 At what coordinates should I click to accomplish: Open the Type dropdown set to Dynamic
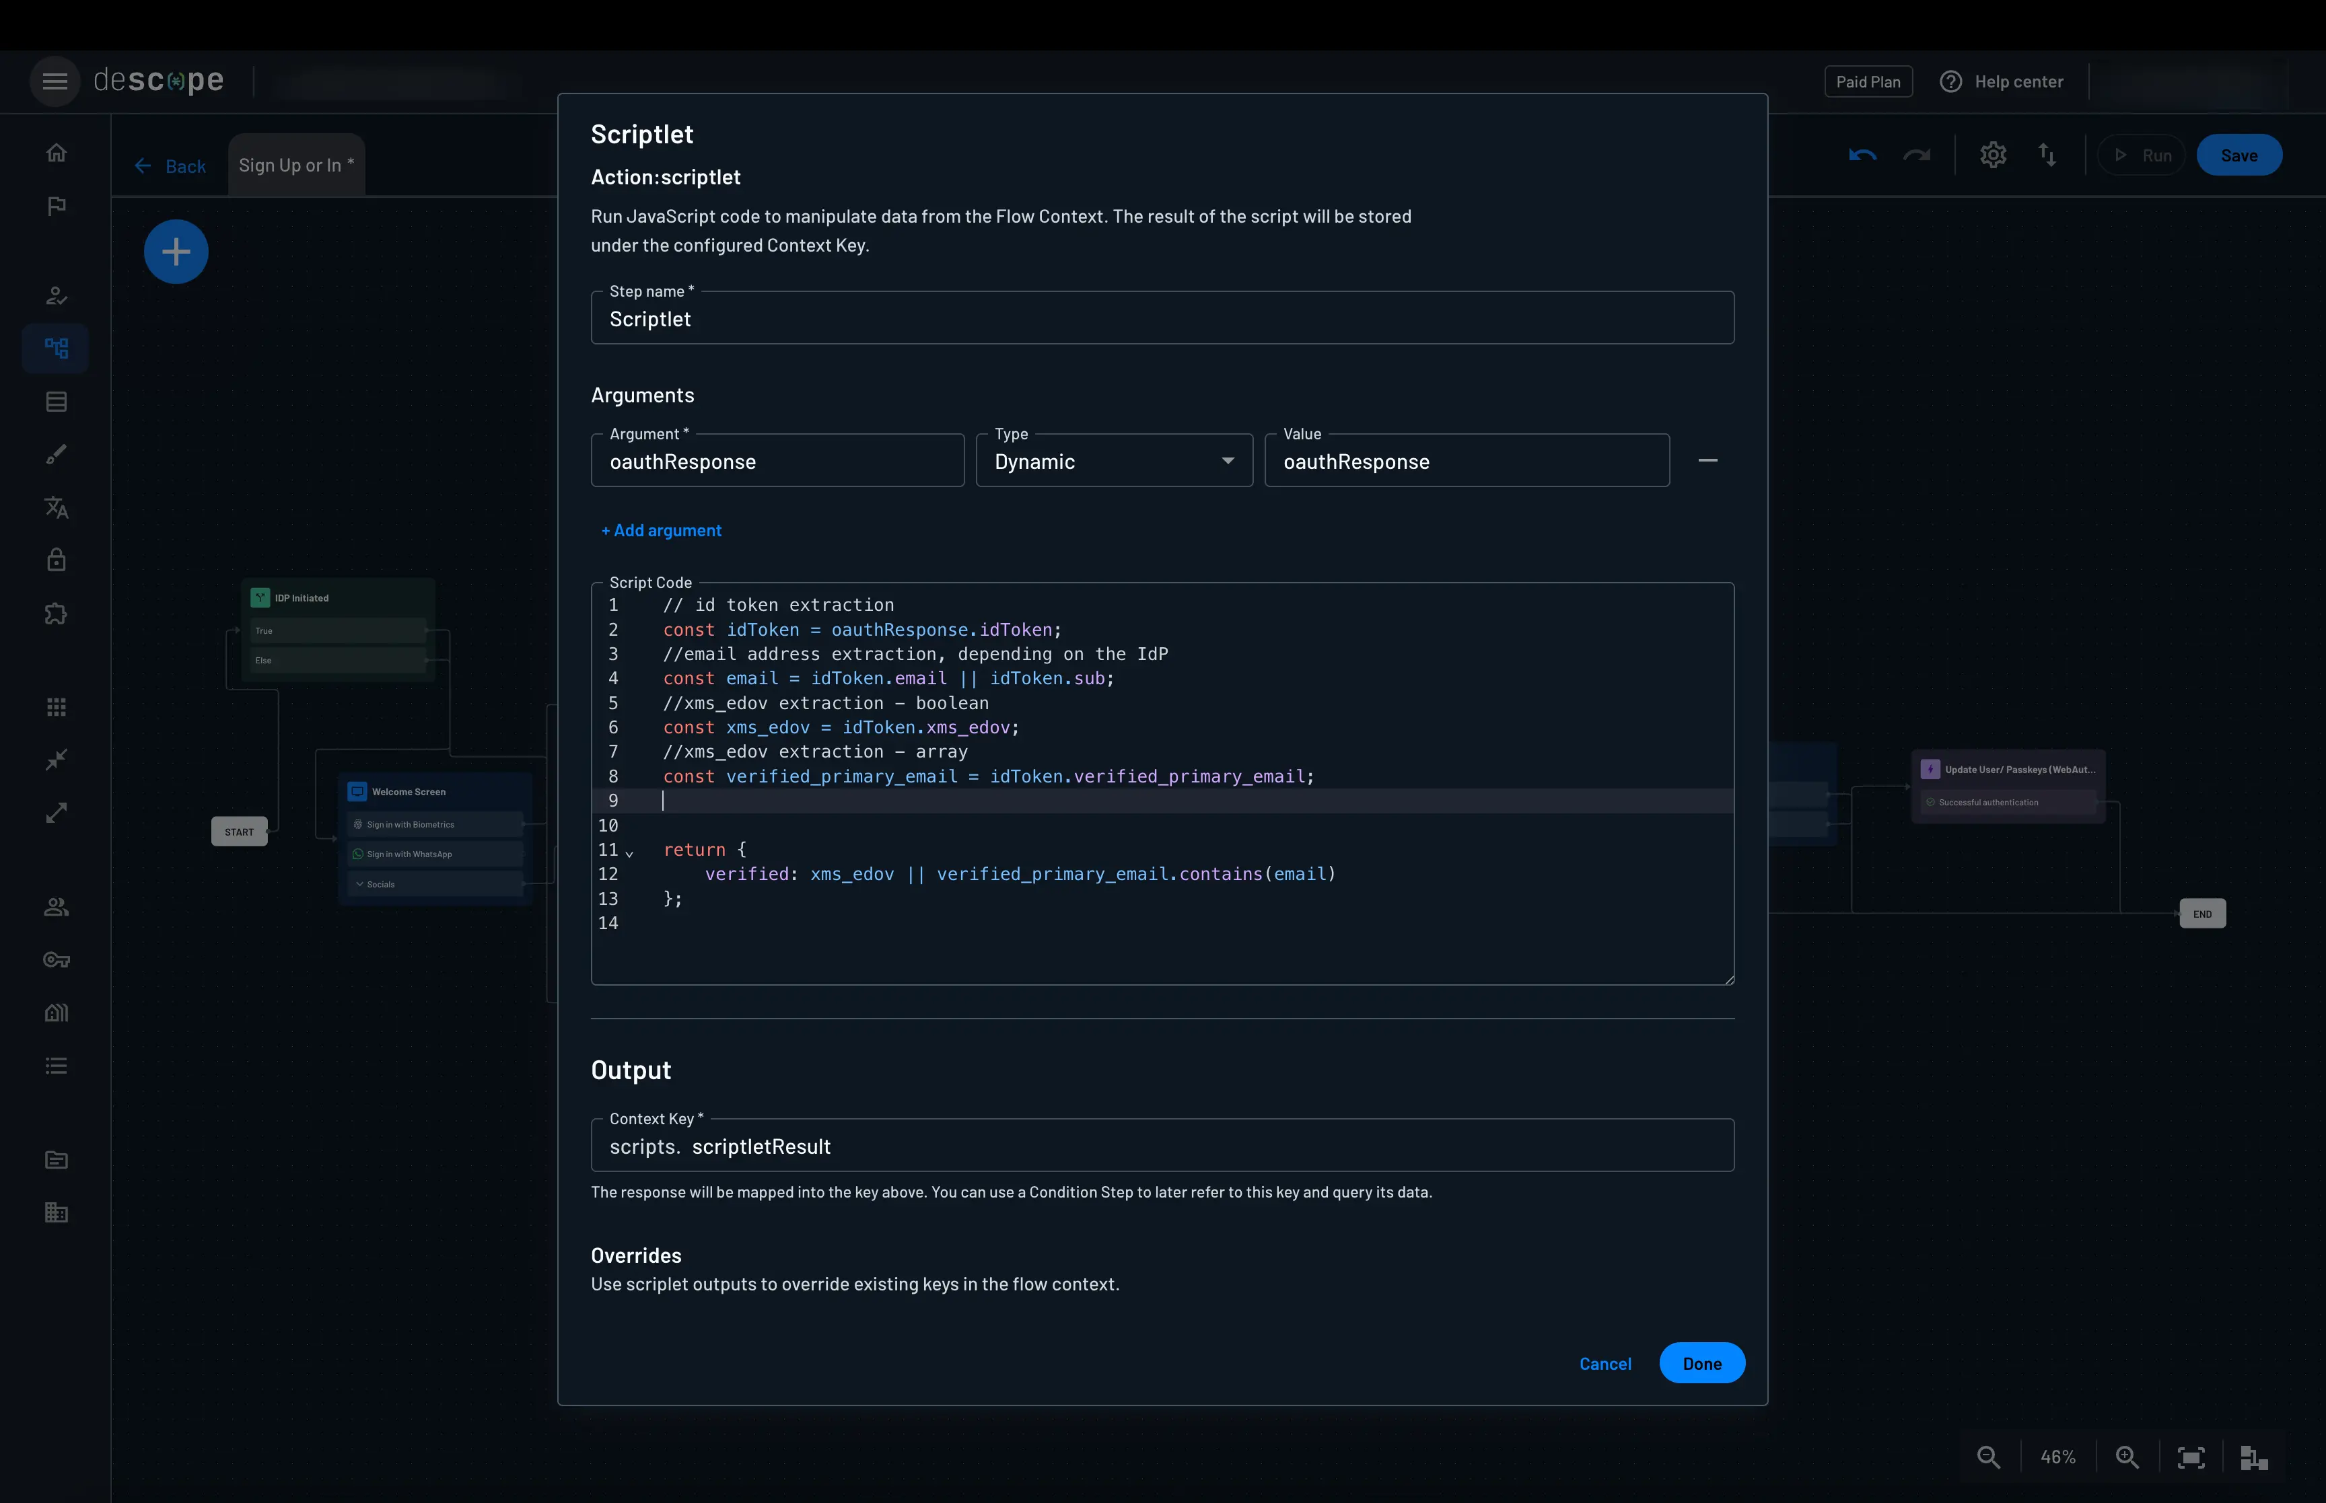(x=1114, y=461)
